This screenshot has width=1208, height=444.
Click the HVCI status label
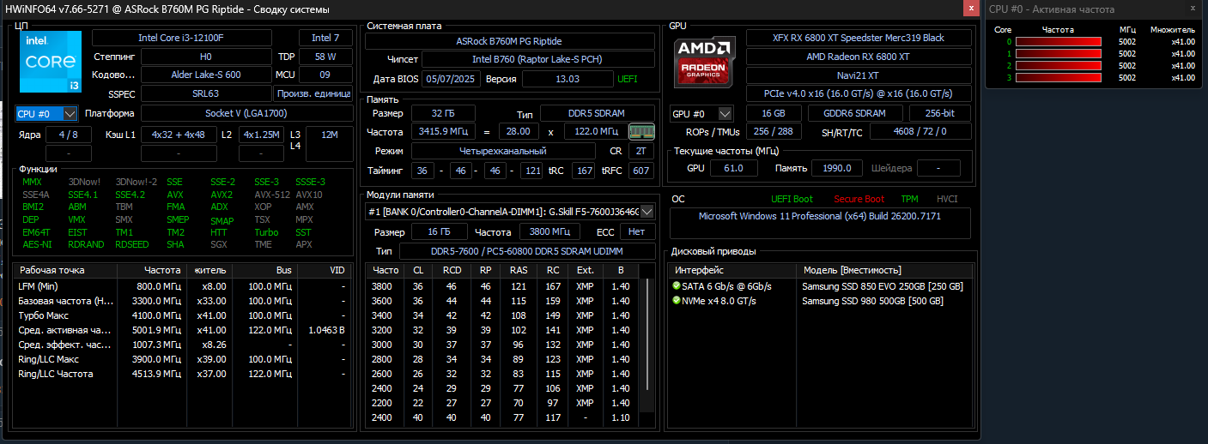[x=946, y=199]
